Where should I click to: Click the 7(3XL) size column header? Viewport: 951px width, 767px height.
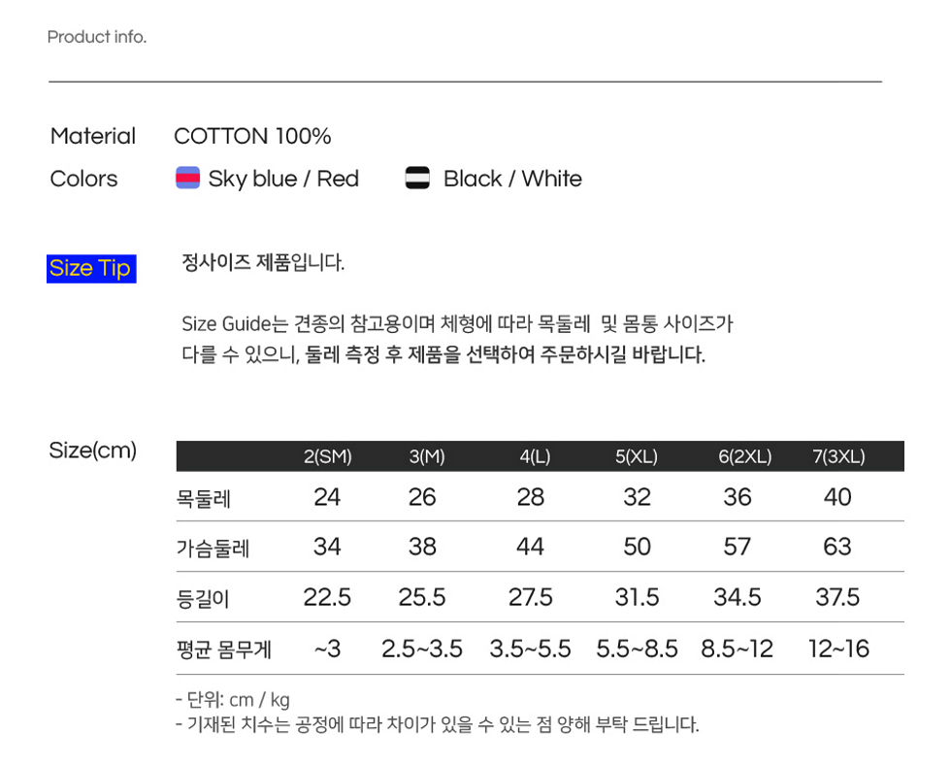click(x=838, y=456)
